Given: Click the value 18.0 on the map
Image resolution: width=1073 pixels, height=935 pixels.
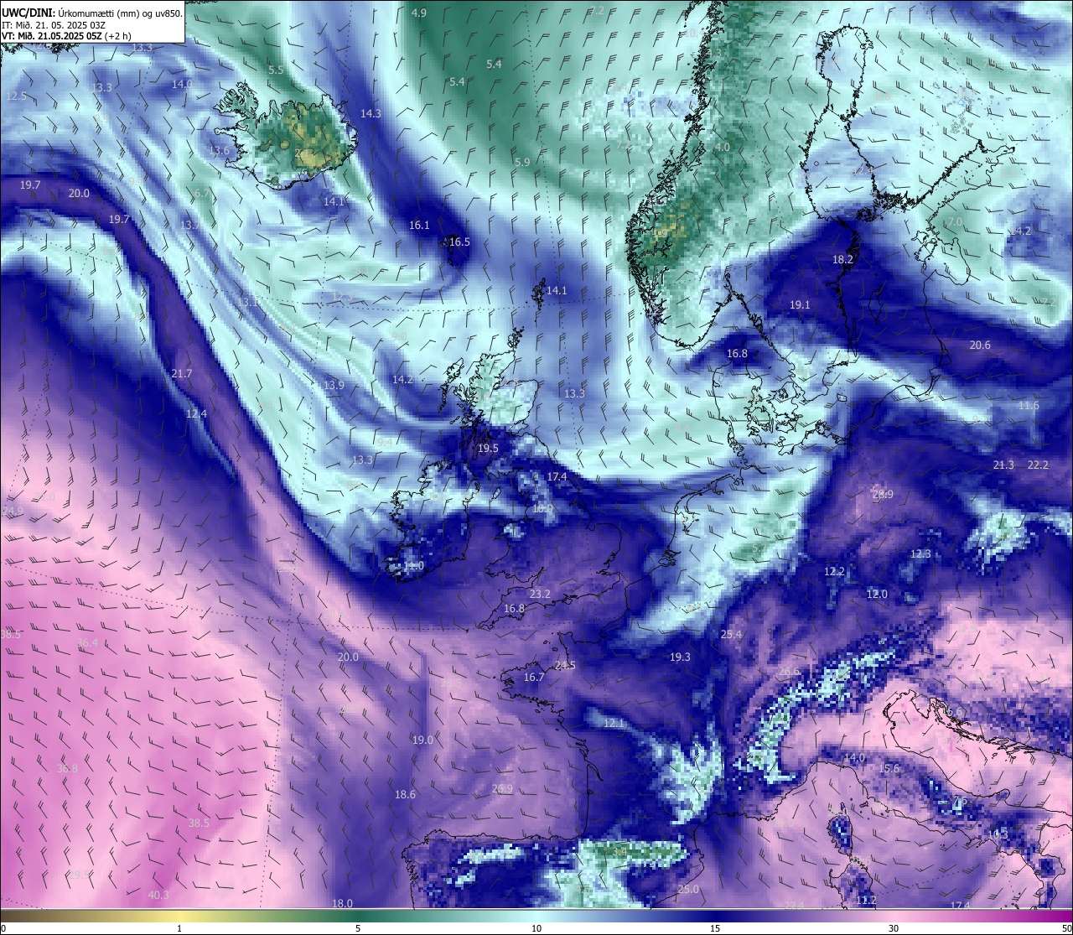Looking at the screenshot, I should 342,903.
